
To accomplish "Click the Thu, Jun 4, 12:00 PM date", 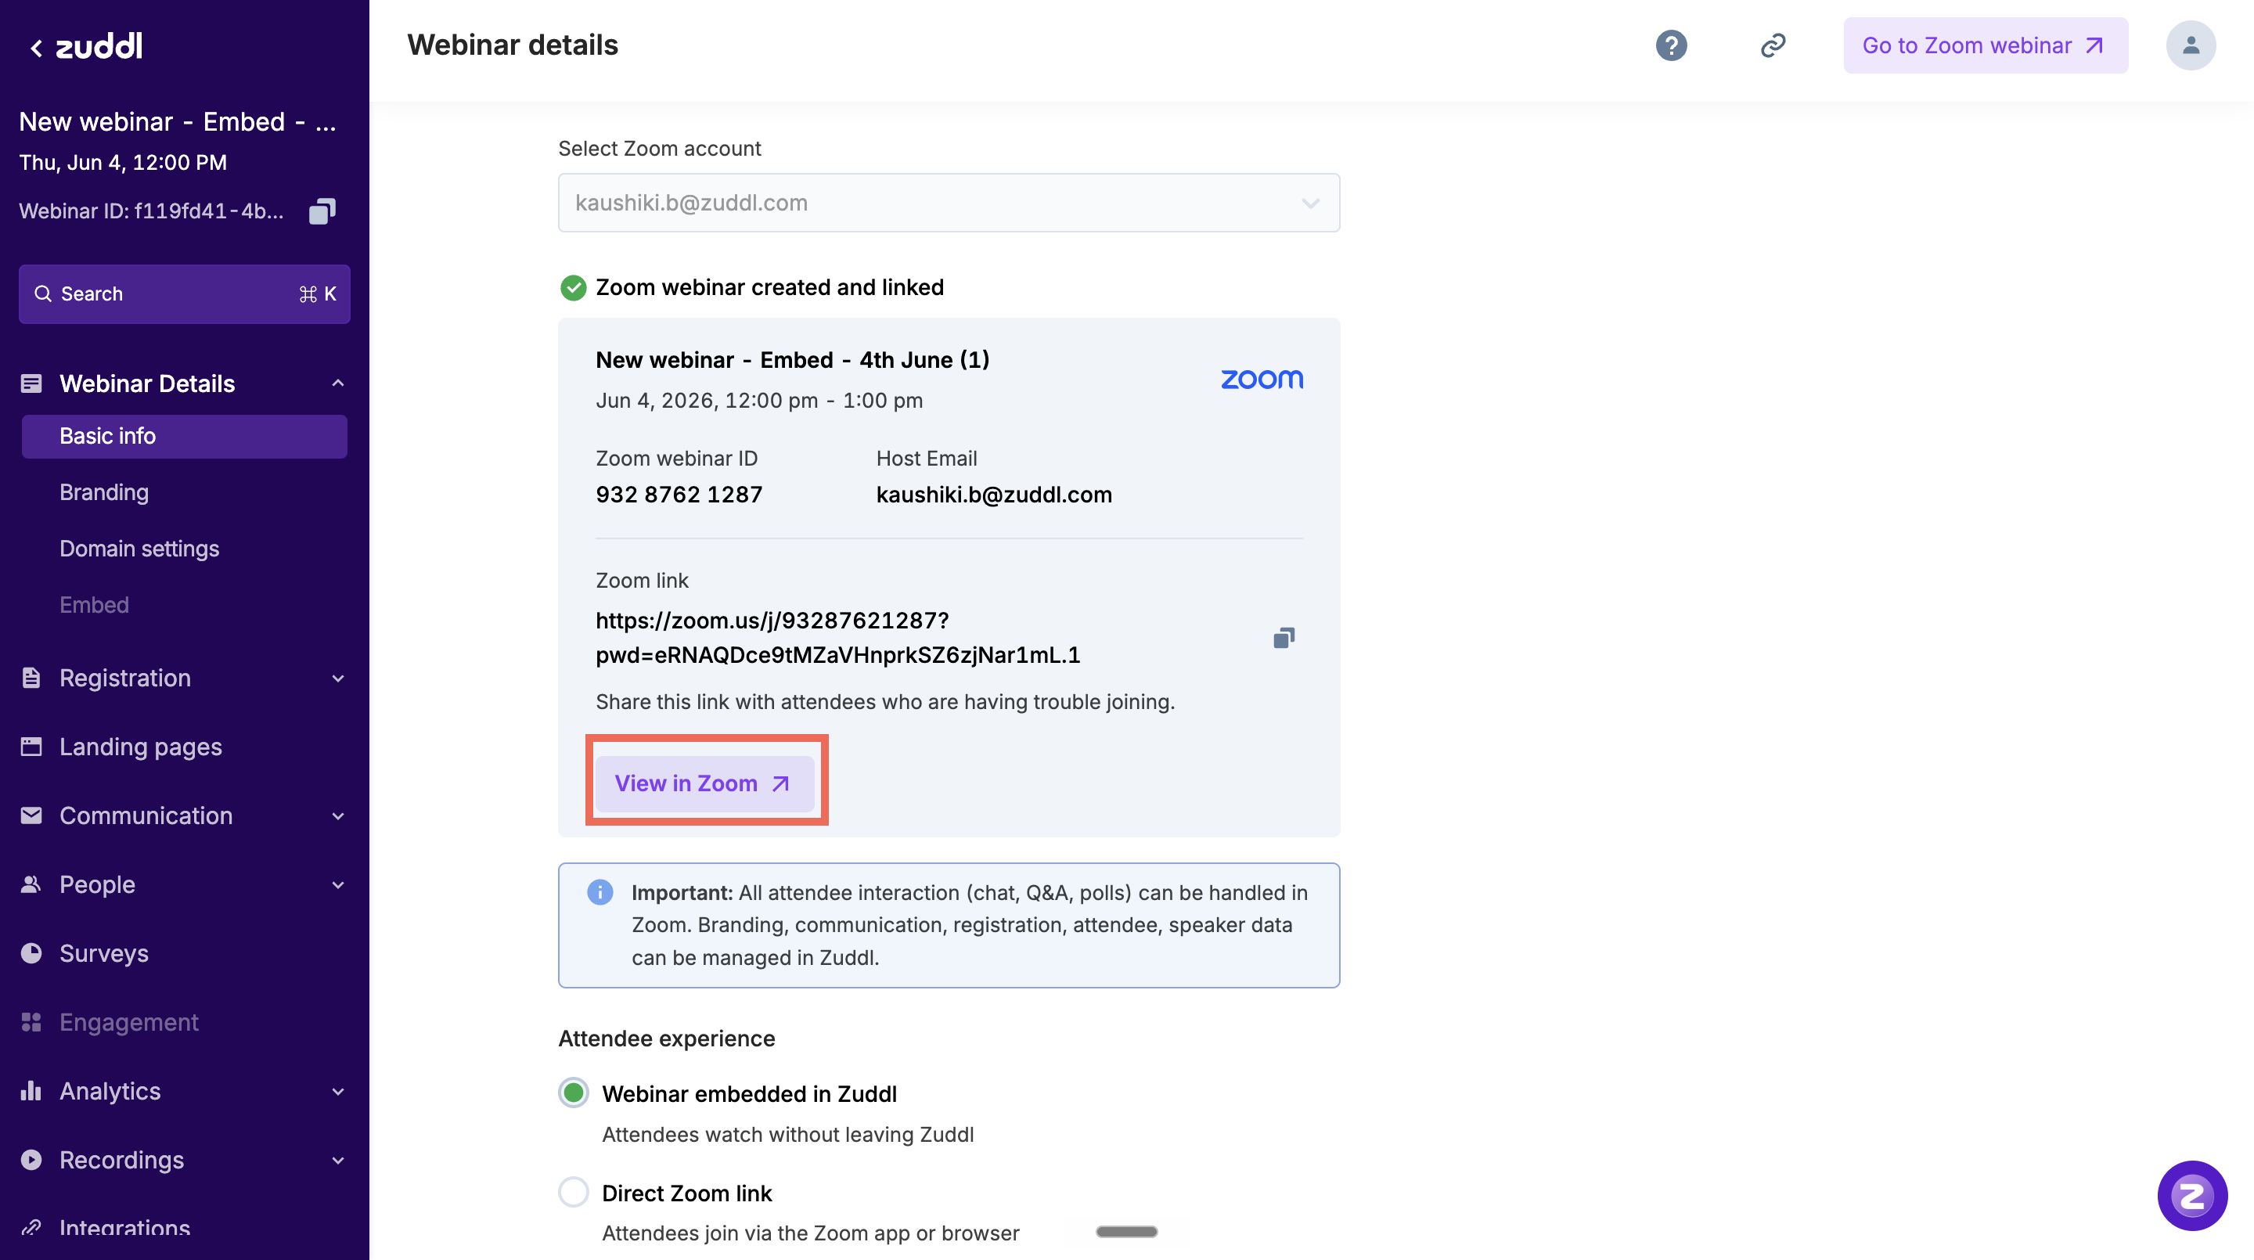I will (x=124, y=163).
